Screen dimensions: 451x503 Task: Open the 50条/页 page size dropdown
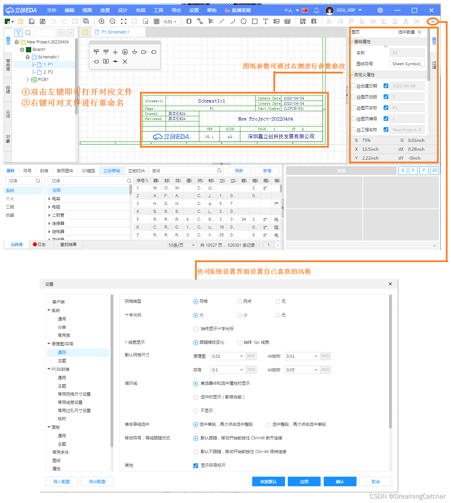[182, 245]
